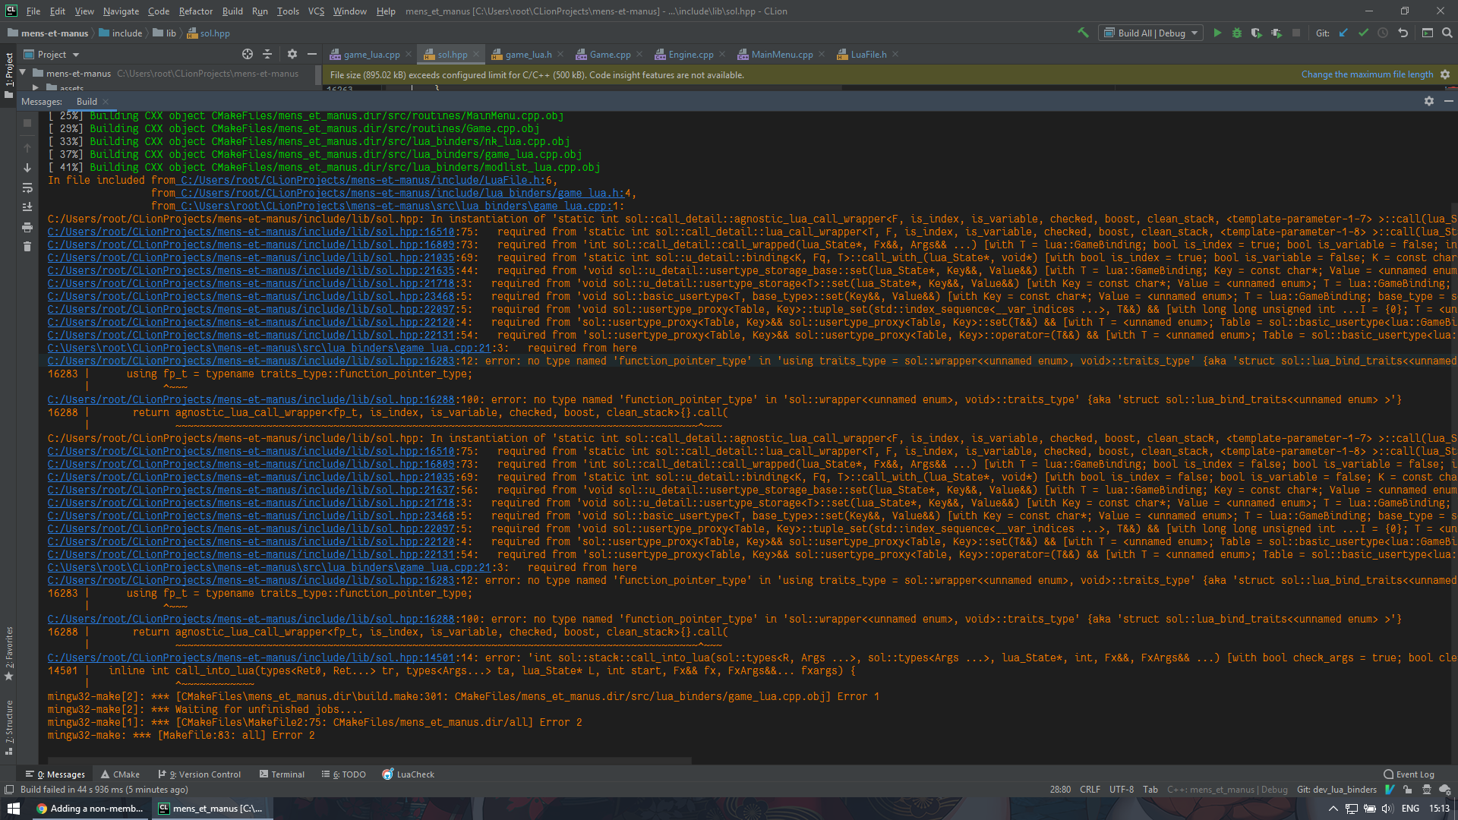This screenshot has width=1458, height=820.
Task: Start debugging with the bug icon
Action: pos(1237,33)
